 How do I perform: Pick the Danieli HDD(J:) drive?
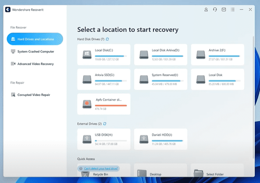[x=161, y=139]
